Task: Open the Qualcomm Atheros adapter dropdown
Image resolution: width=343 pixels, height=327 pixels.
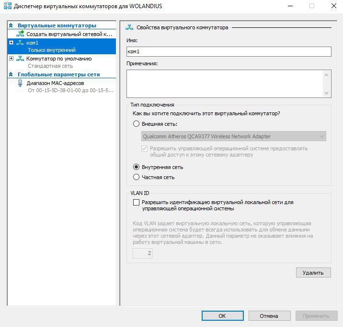Action: coord(234,136)
